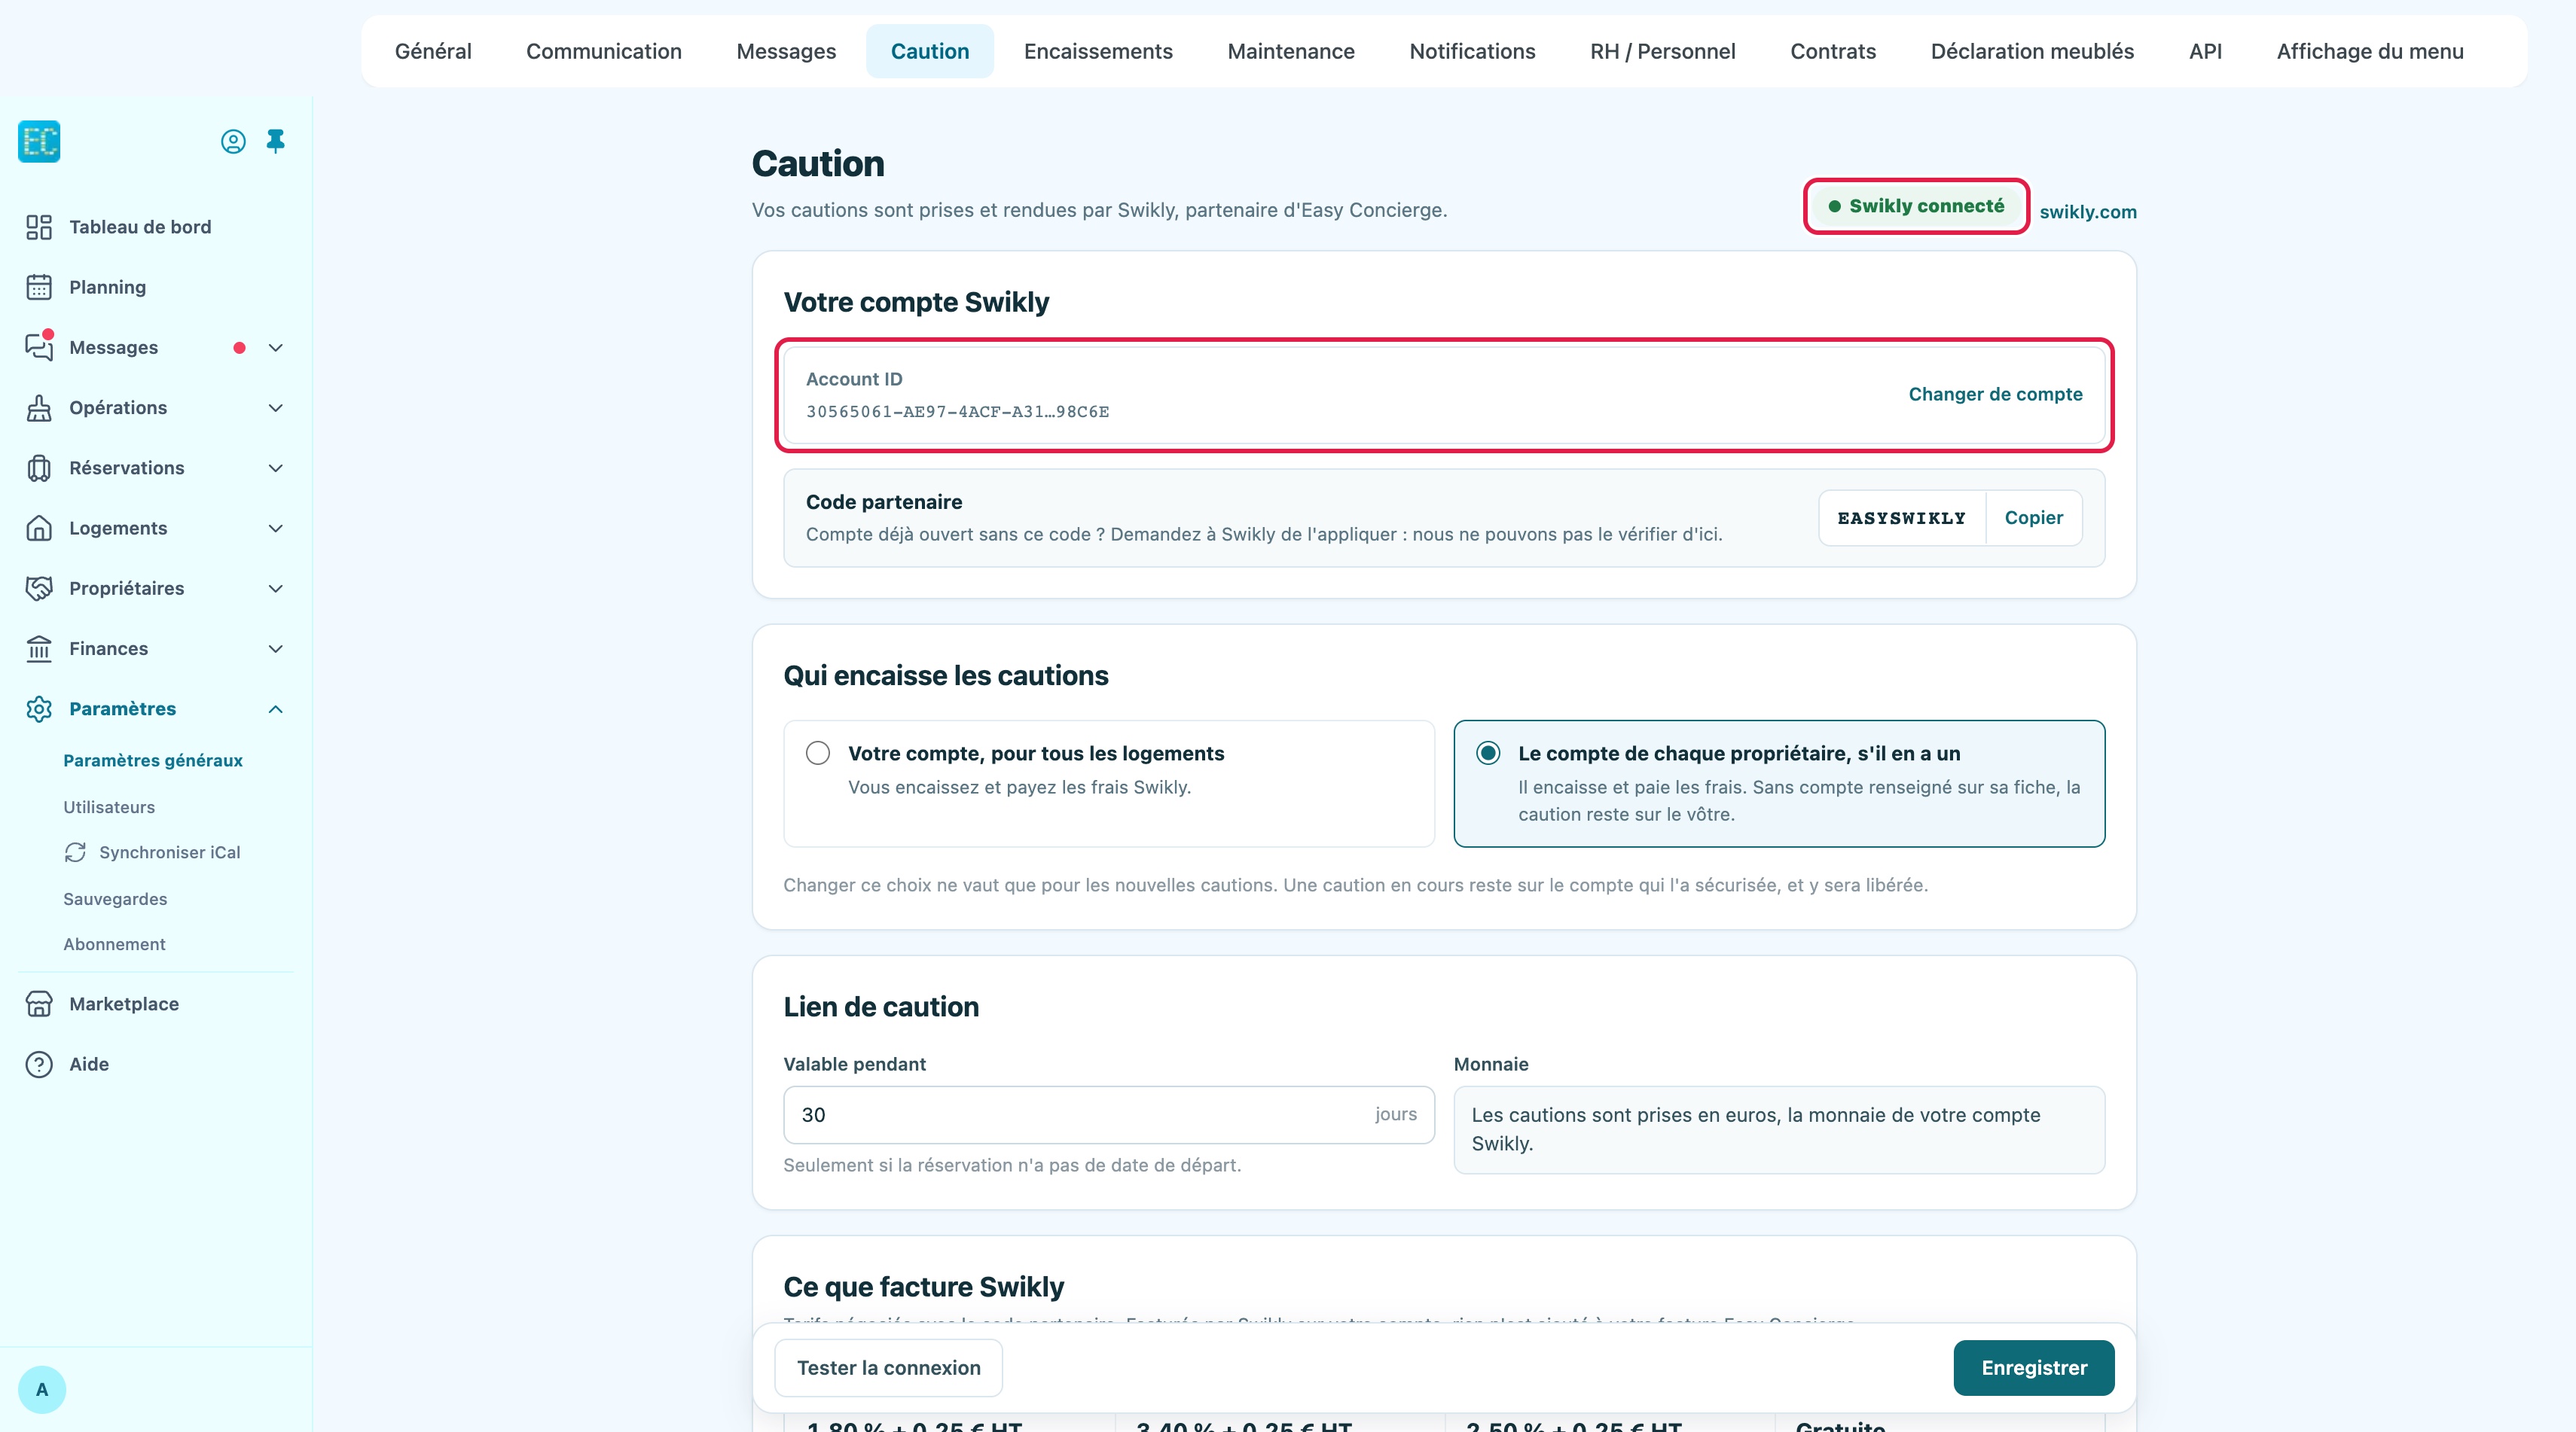Viewport: 2576px width, 1432px height.
Task: Click the Swikly connecté status badge
Action: tap(1916, 206)
